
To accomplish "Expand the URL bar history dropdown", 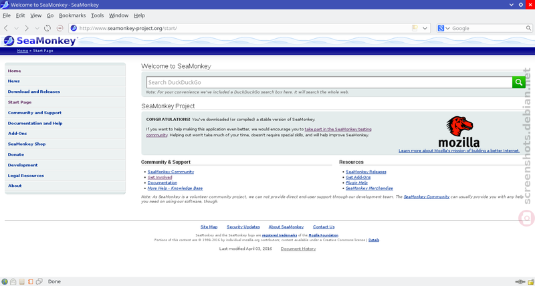I will click(425, 28).
